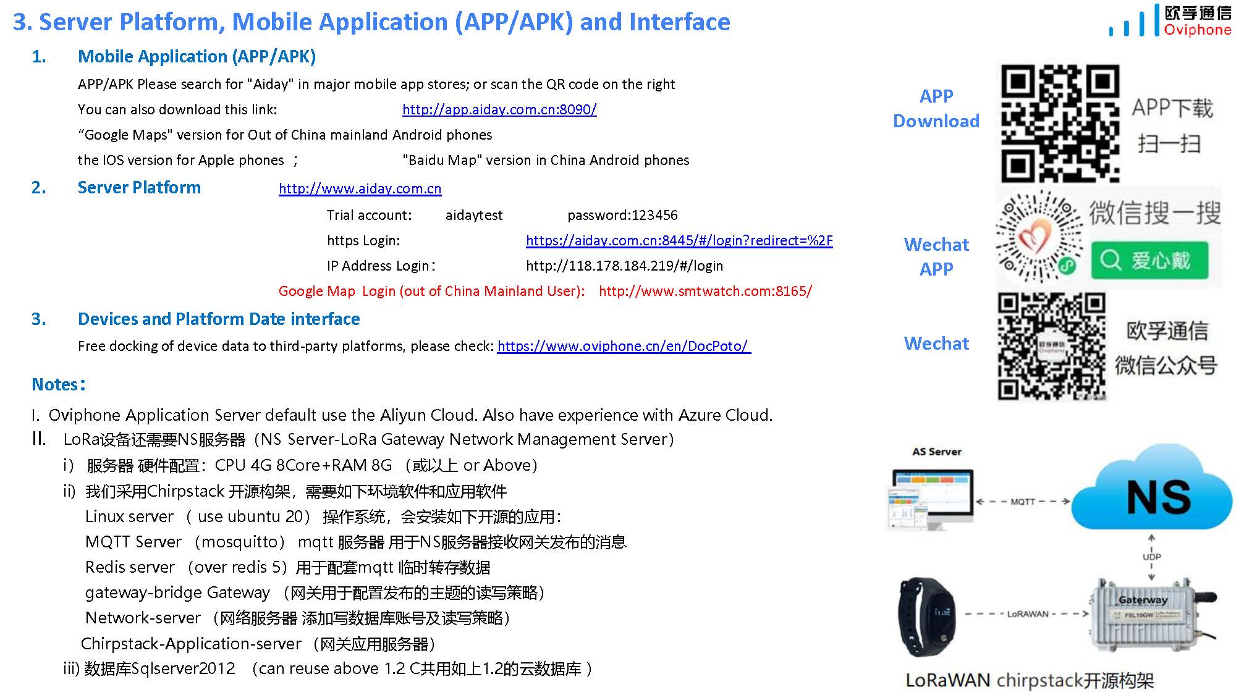Click the Wechat official account QR code
1236x695 pixels.
click(x=1052, y=346)
